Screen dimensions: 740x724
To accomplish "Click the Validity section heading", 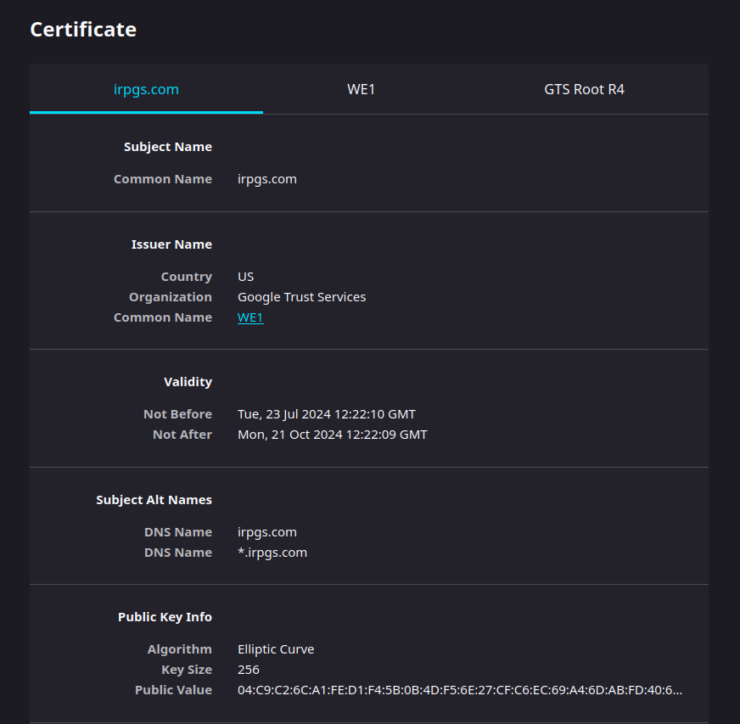I will click(x=188, y=382).
